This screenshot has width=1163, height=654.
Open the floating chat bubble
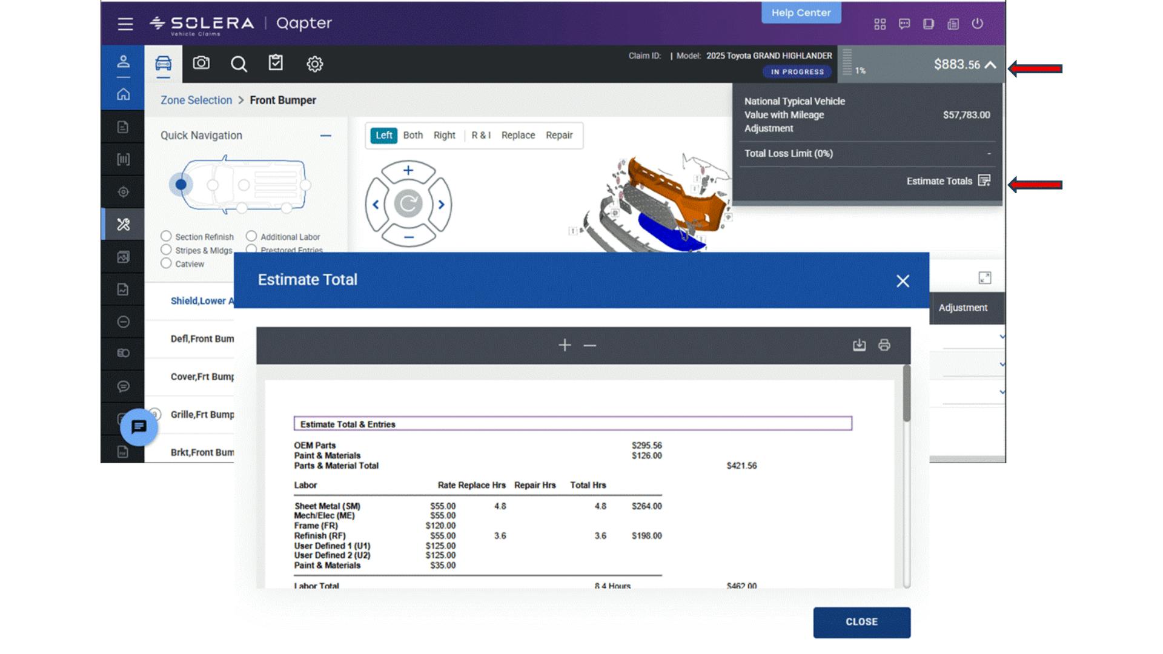pos(139,427)
